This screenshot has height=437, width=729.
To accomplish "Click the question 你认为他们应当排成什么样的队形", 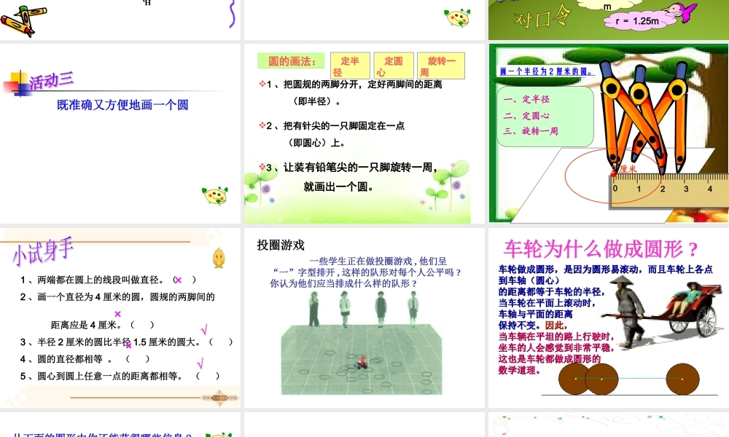I will [x=343, y=283].
